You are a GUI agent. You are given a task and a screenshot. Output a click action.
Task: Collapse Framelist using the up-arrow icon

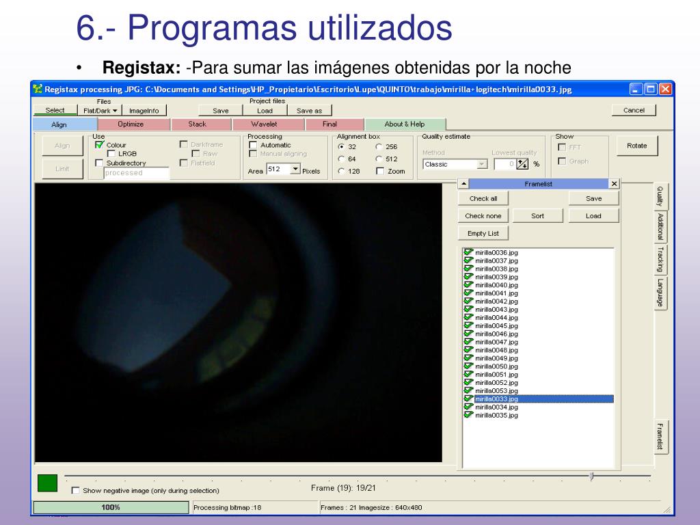click(x=463, y=183)
